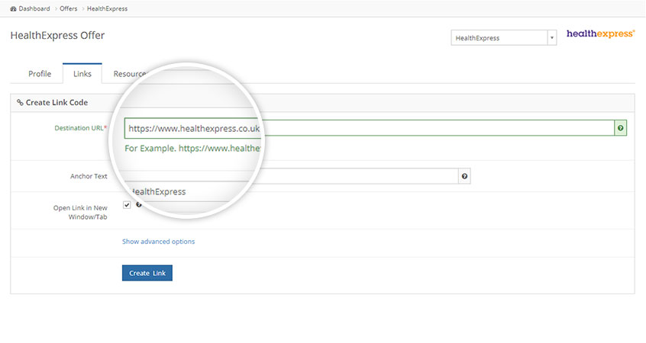
Task: Click the healthexpress brand logo
Action: [600, 34]
